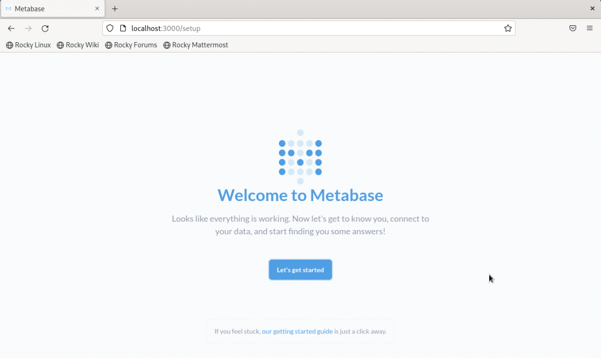Click the page info icon in address bar

click(x=123, y=28)
